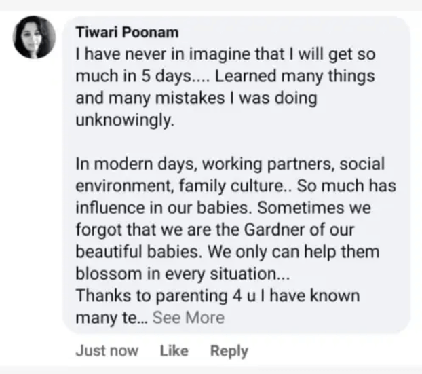Click the line "and many mistakes I was doing"
The width and height of the screenshot is (422, 374).
coord(196,98)
